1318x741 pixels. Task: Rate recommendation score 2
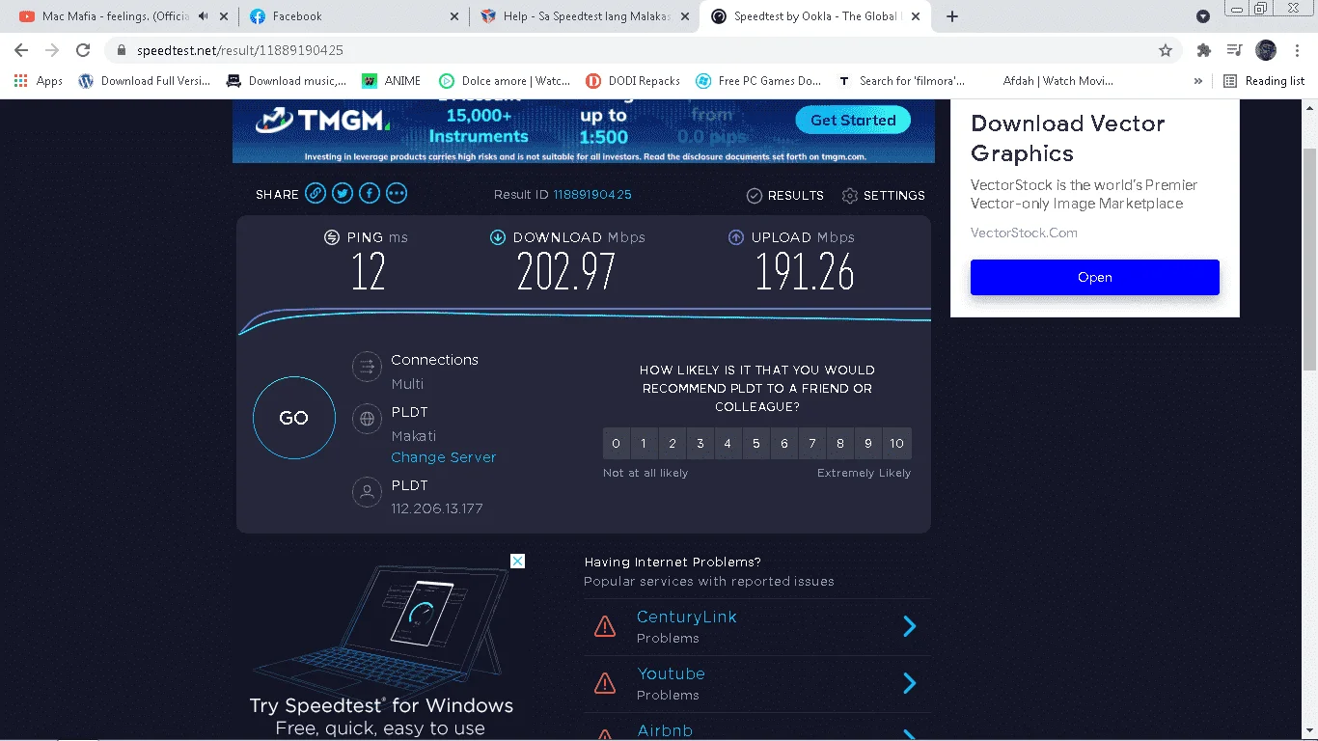pos(673,444)
